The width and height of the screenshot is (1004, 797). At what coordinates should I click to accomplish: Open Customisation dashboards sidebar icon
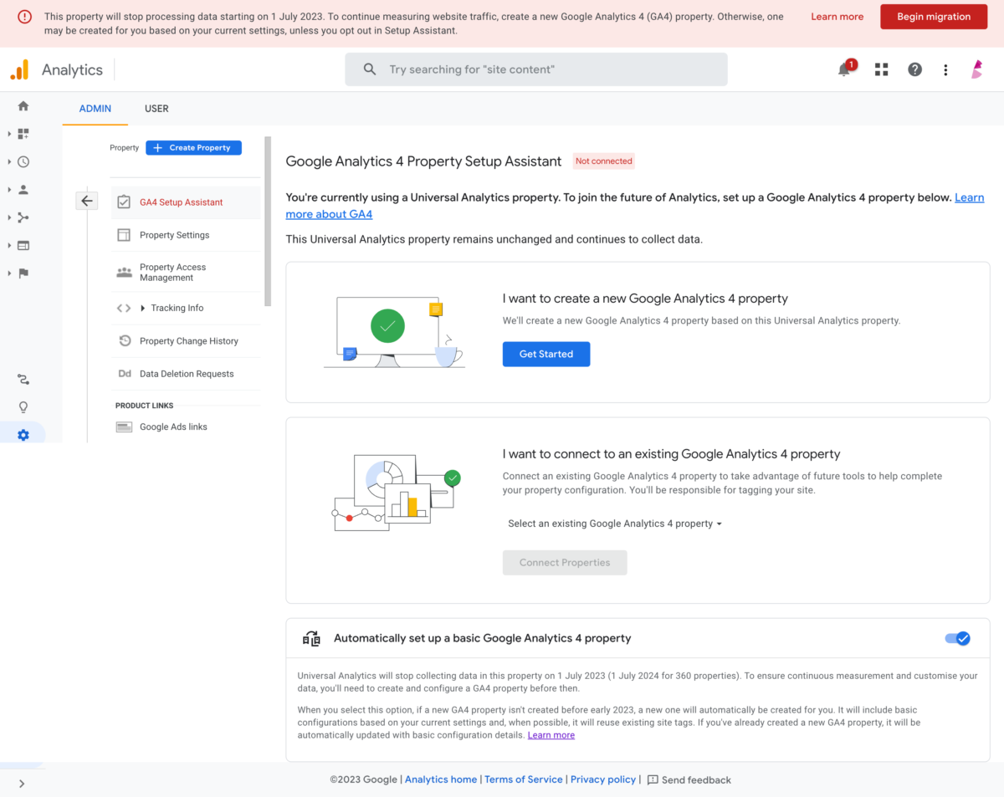pyautogui.click(x=23, y=134)
